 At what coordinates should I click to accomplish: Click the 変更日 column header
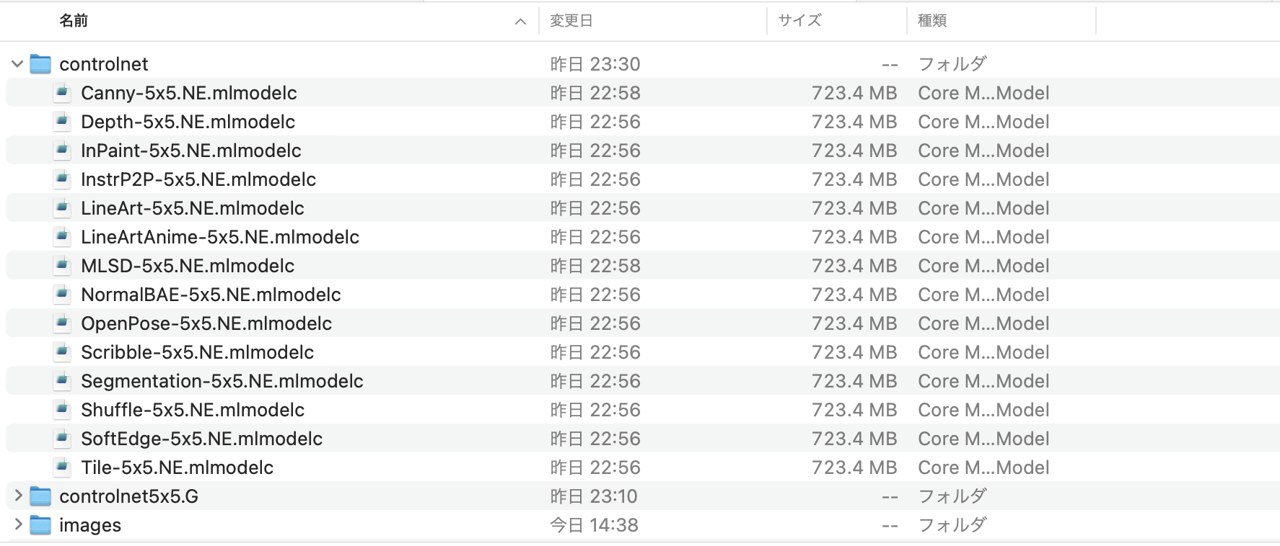tap(570, 21)
